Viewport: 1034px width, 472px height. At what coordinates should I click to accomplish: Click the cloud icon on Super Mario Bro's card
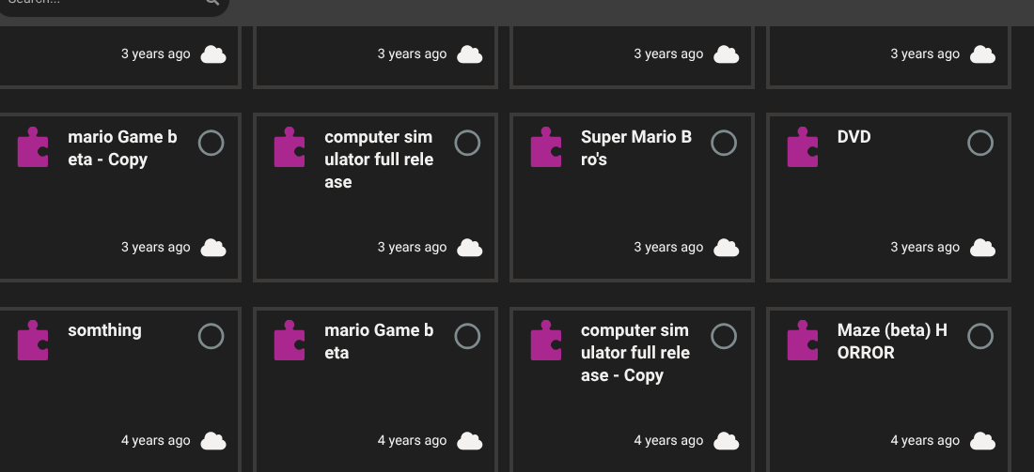pos(726,248)
